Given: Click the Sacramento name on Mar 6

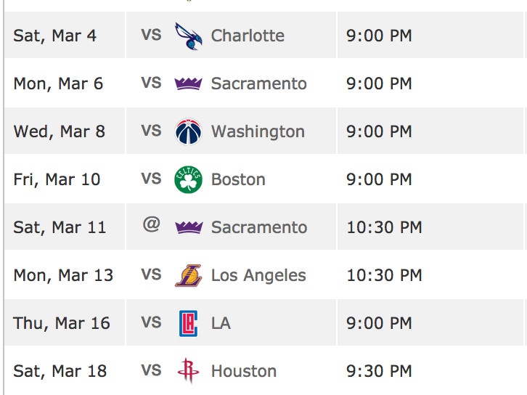Looking at the screenshot, I should pos(259,84).
